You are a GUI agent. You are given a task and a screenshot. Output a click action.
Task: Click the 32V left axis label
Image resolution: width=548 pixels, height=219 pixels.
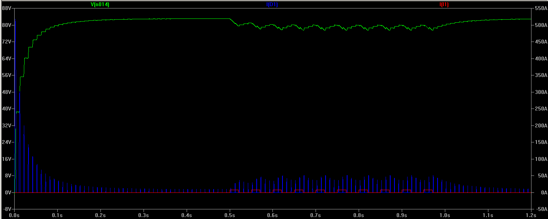[7, 125]
